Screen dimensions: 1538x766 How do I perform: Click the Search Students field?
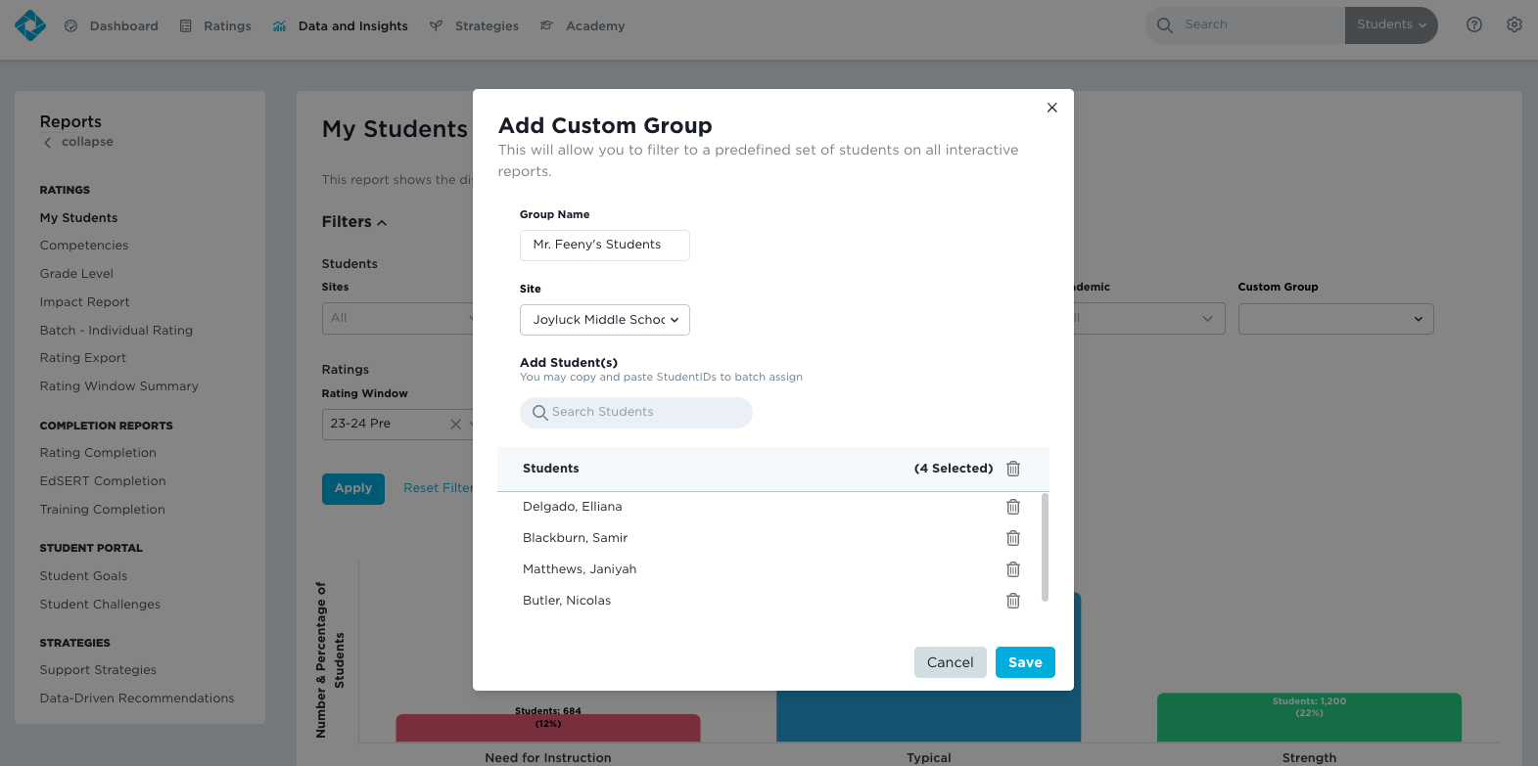tap(636, 413)
